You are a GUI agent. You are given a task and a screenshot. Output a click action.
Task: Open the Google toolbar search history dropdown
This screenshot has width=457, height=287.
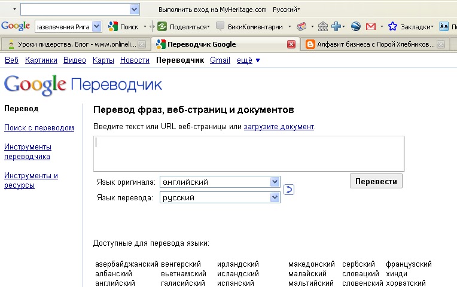tap(96, 26)
